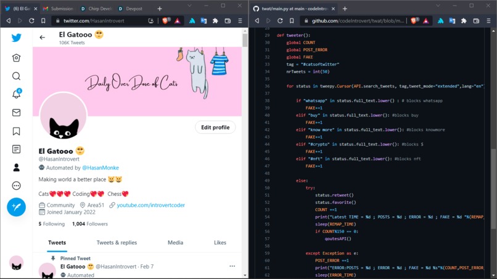Viewport: 497px width, 279px height.
Task: Click "def tweeter():" code line
Action: point(294,35)
